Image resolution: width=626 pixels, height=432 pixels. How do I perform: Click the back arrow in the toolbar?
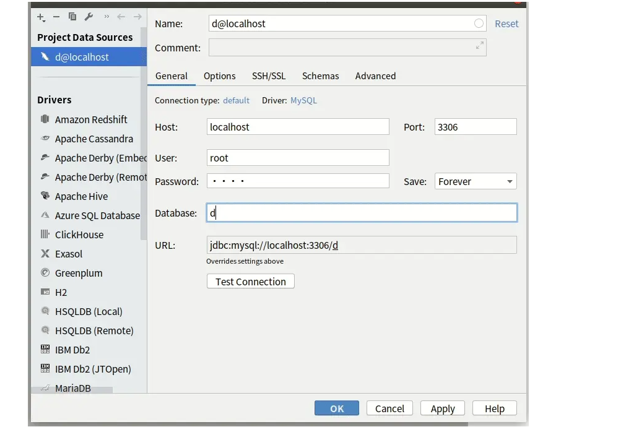pos(121,17)
